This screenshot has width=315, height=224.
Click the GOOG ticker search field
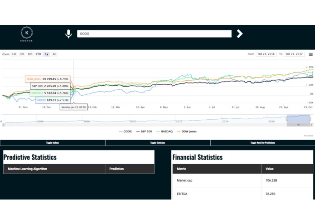[154, 34]
